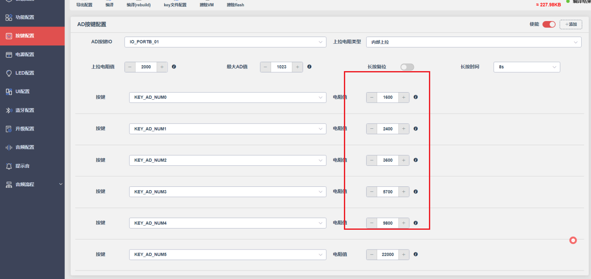Open the KEY_AD_NUM0 key dropdown
This screenshot has height=279, width=591.
coord(228,97)
